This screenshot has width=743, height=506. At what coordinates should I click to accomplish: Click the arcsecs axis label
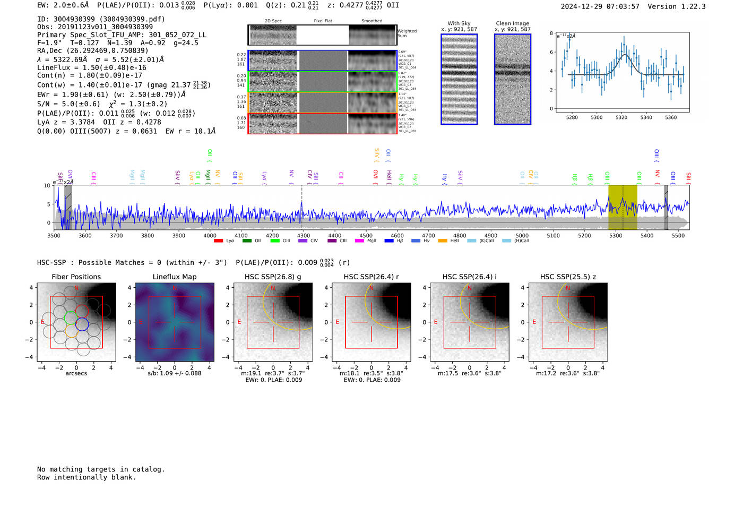coord(76,373)
